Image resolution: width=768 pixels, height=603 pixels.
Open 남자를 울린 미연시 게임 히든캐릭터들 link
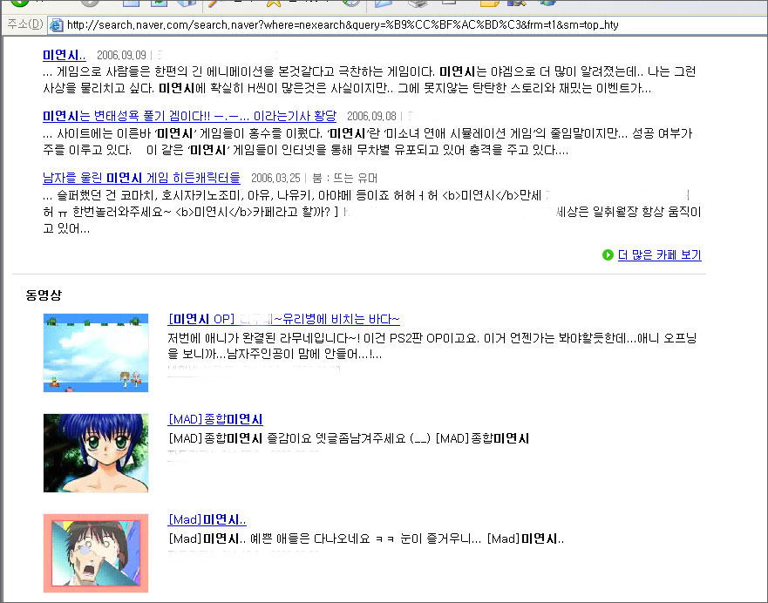153,177
